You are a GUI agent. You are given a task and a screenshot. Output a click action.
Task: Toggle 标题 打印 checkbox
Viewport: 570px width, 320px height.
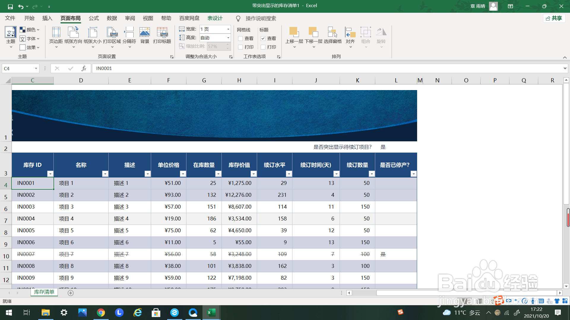pyautogui.click(x=263, y=47)
